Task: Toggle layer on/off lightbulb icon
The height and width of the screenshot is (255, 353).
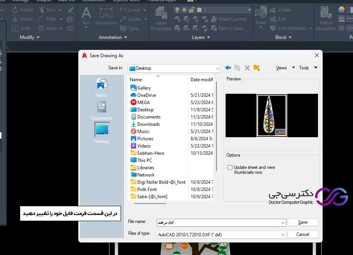Action: tap(177, 10)
